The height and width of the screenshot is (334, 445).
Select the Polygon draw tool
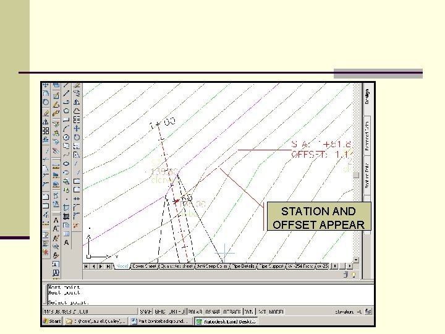coord(66,111)
